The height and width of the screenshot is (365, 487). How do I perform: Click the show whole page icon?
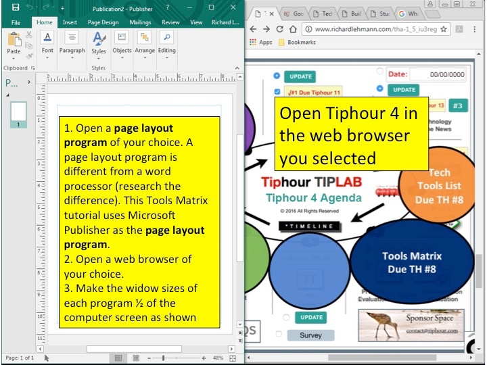233,358
